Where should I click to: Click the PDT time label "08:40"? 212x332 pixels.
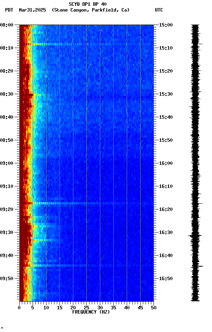(x=7, y=117)
